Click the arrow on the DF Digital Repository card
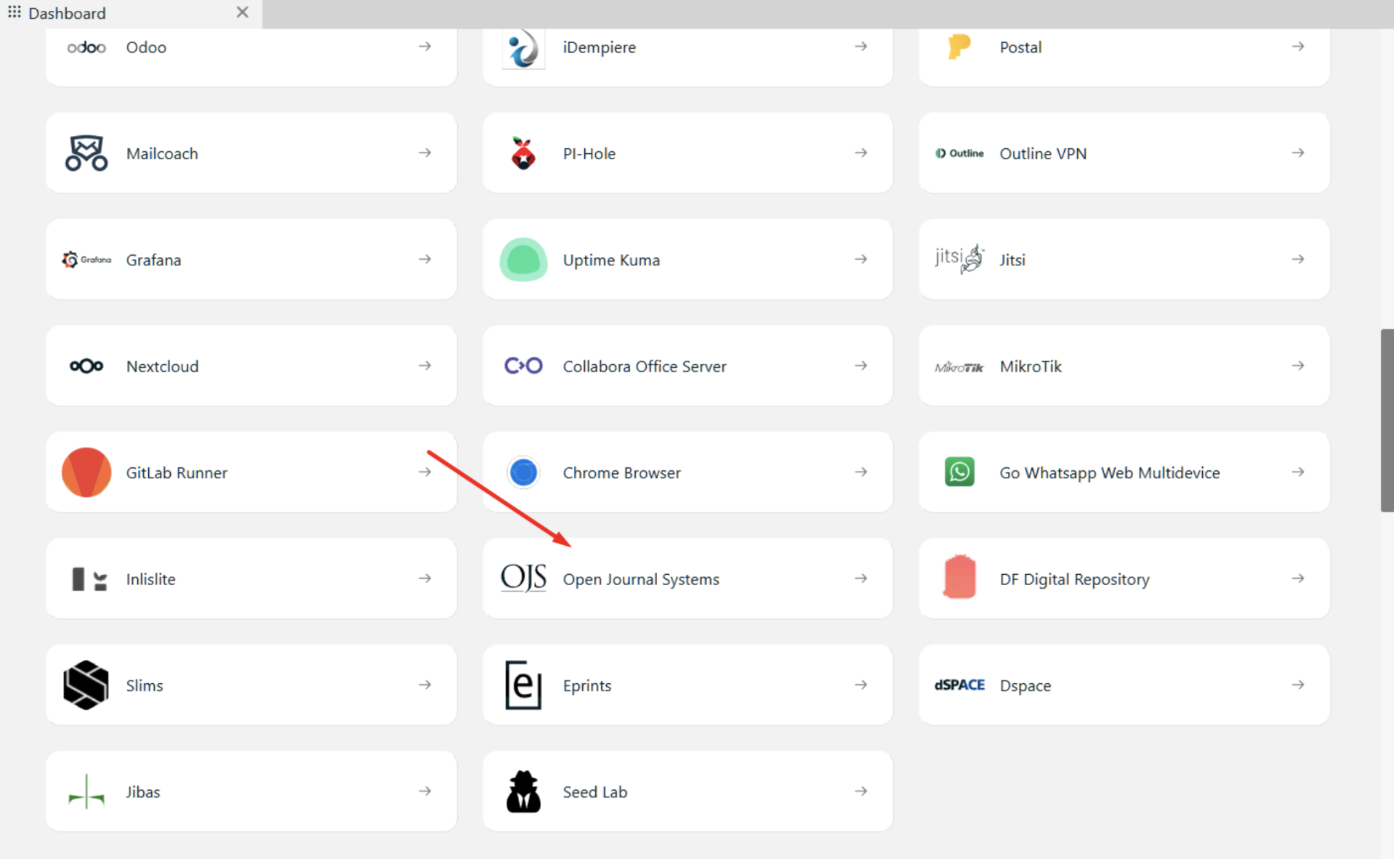This screenshot has width=1394, height=859. pyautogui.click(x=1298, y=578)
